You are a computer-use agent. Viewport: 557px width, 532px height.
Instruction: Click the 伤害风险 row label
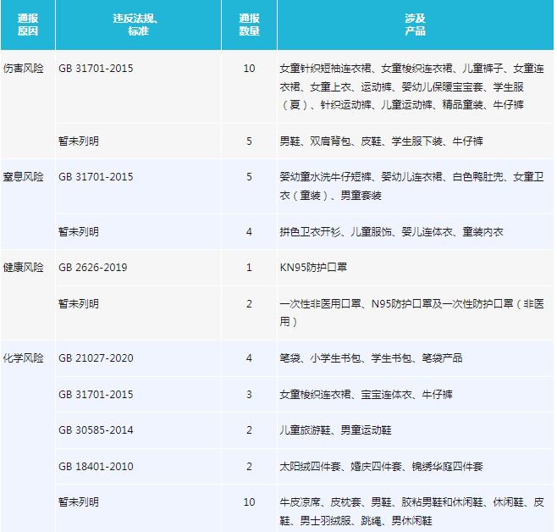pos(24,69)
